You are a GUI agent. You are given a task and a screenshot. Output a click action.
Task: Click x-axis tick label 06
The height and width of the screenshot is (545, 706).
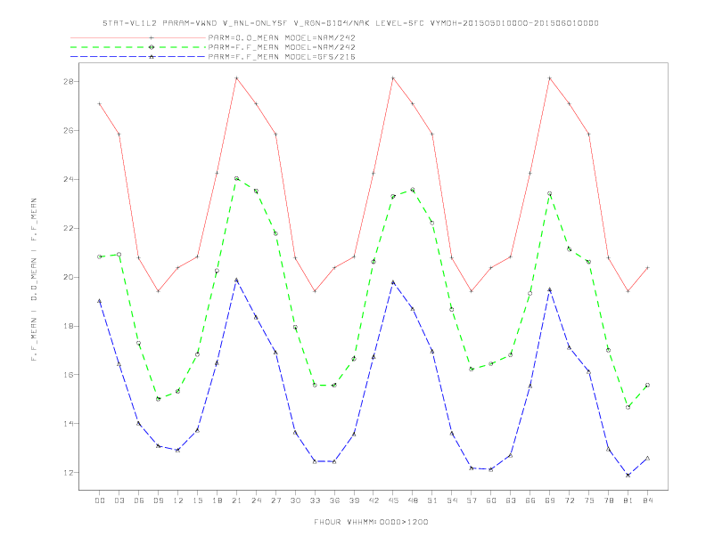139,500
